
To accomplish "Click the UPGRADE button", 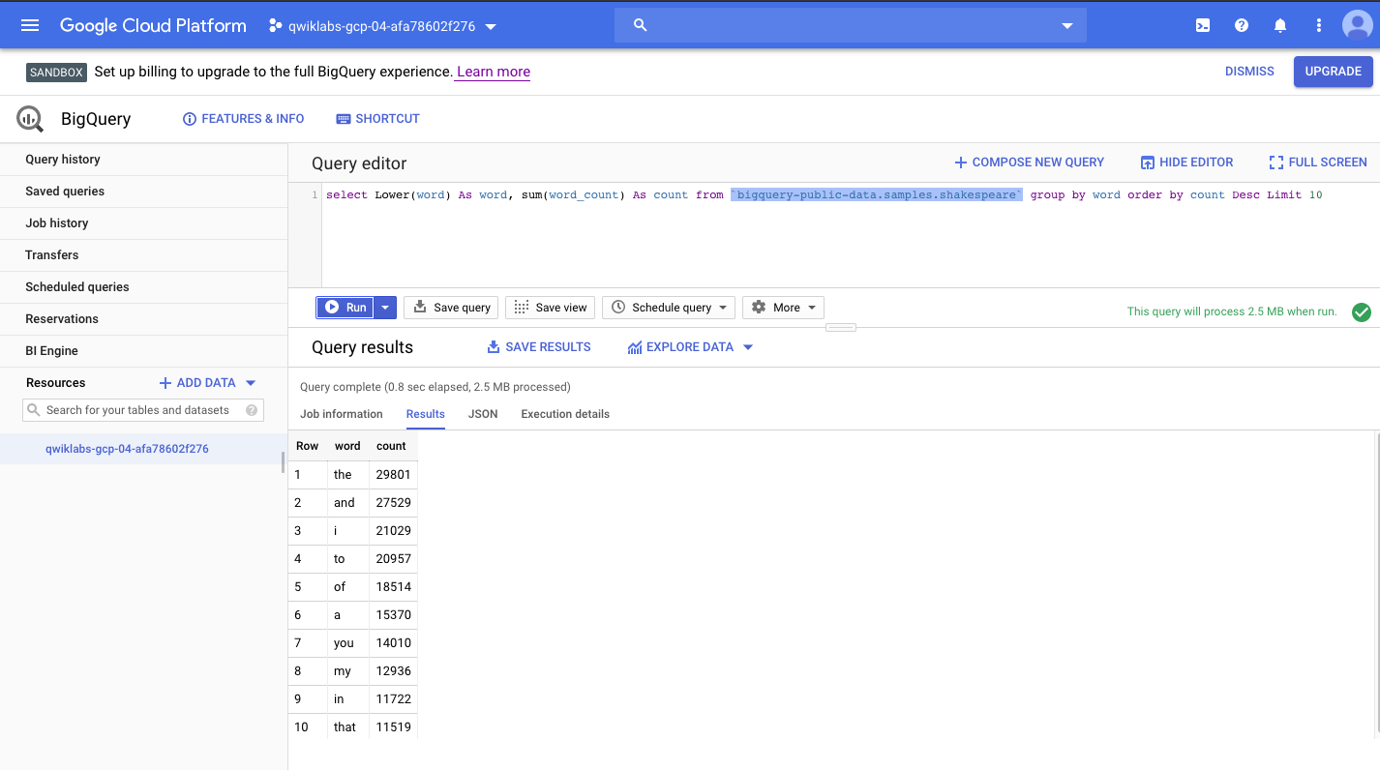I will click(x=1333, y=72).
